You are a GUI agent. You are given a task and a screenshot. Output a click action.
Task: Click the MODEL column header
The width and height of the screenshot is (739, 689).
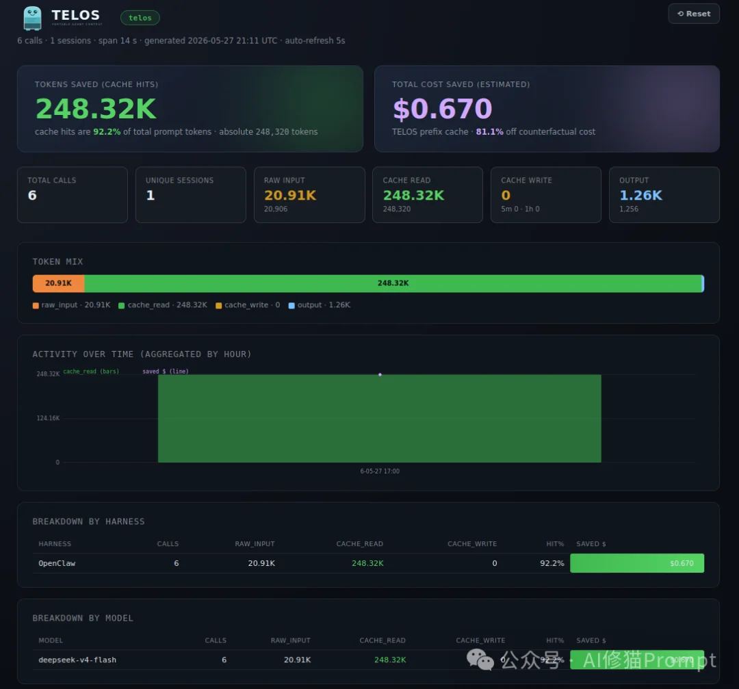point(51,640)
